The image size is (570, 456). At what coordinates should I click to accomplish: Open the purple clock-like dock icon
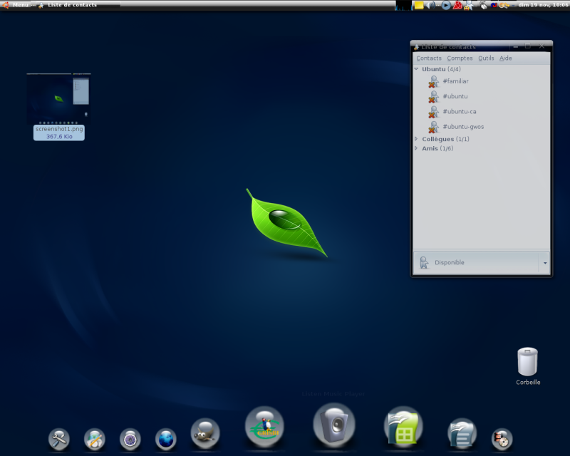click(x=130, y=439)
